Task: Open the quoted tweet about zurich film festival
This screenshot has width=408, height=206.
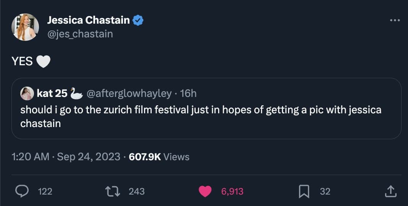Action: click(201, 116)
